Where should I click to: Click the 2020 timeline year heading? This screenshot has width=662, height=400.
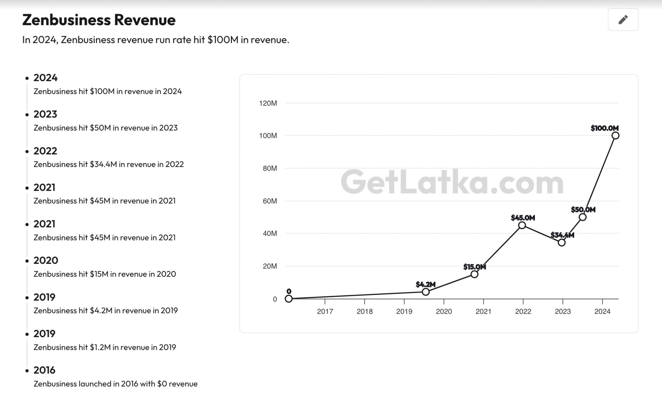[46, 261]
